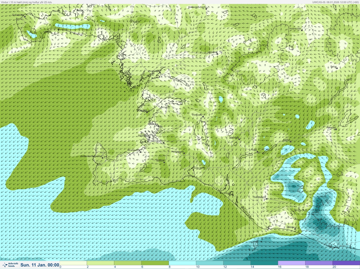
Task: Select the Vatnsfell station marker
Action: click(336, 129)
